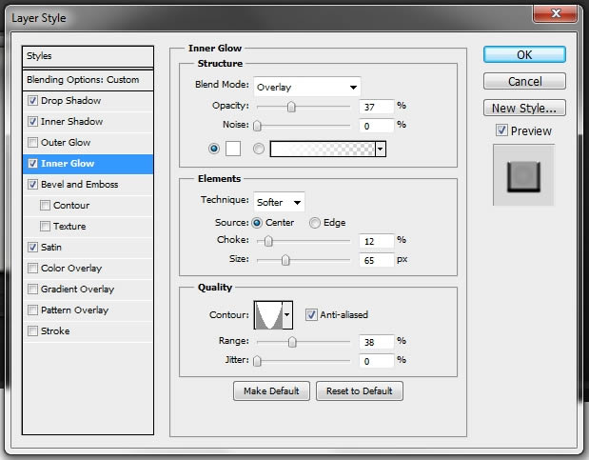The height and width of the screenshot is (460, 589).
Task: Open the gradient picker arrow next to gradient bar
Action: point(381,150)
